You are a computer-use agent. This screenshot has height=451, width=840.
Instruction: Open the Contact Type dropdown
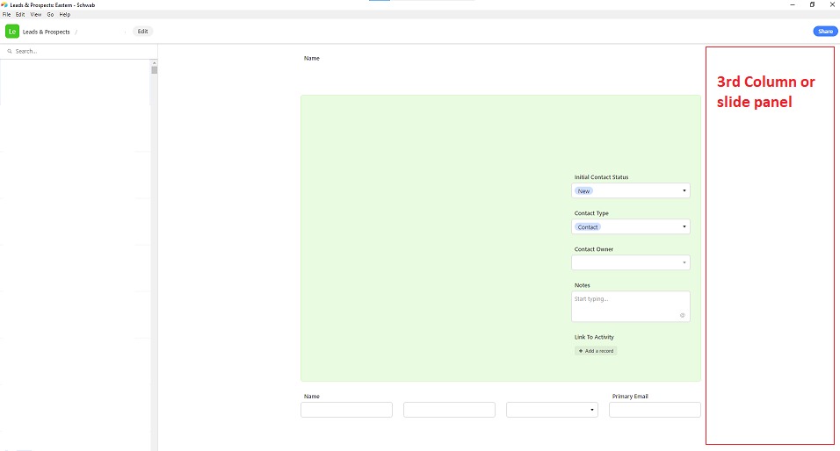point(631,227)
